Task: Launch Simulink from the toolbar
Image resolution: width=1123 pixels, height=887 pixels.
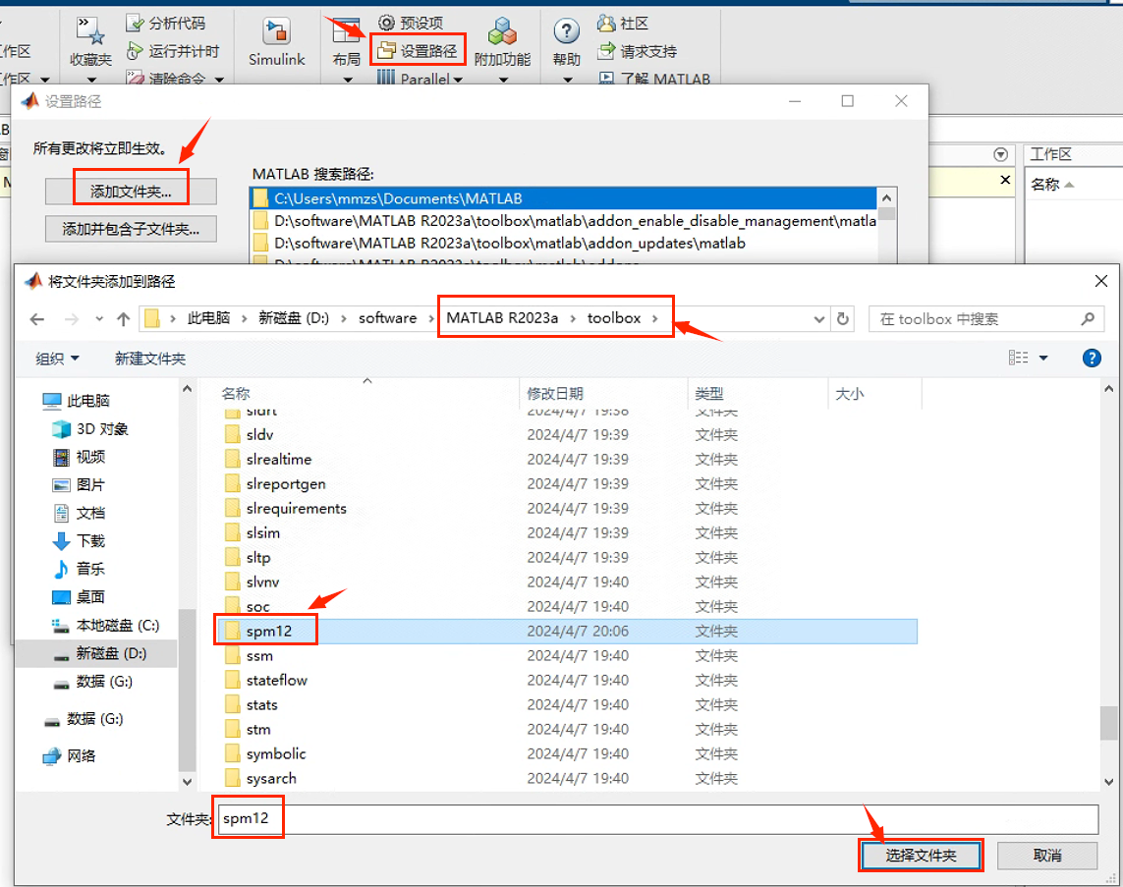Action: pyautogui.click(x=276, y=43)
